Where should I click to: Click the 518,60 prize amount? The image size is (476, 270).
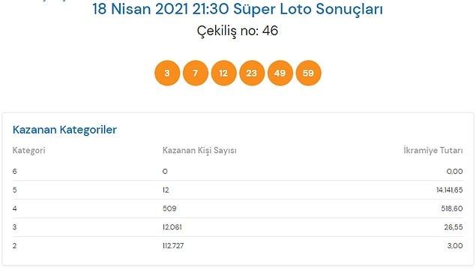pyautogui.click(x=452, y=208)
